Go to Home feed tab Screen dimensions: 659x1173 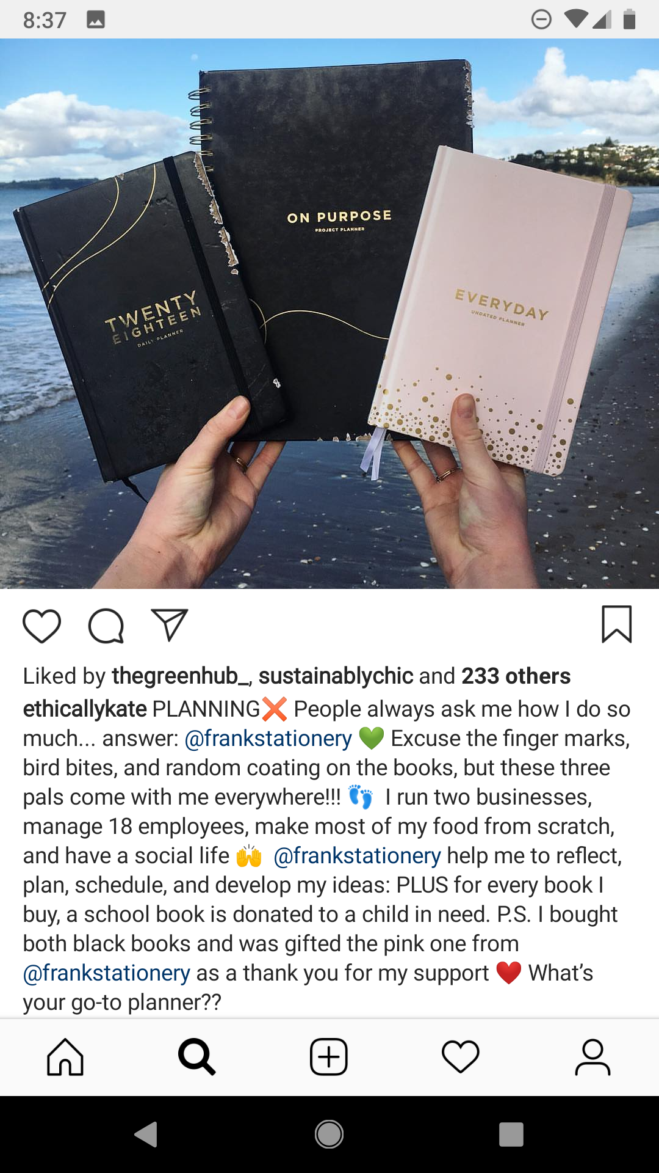tap(65, 1056)
